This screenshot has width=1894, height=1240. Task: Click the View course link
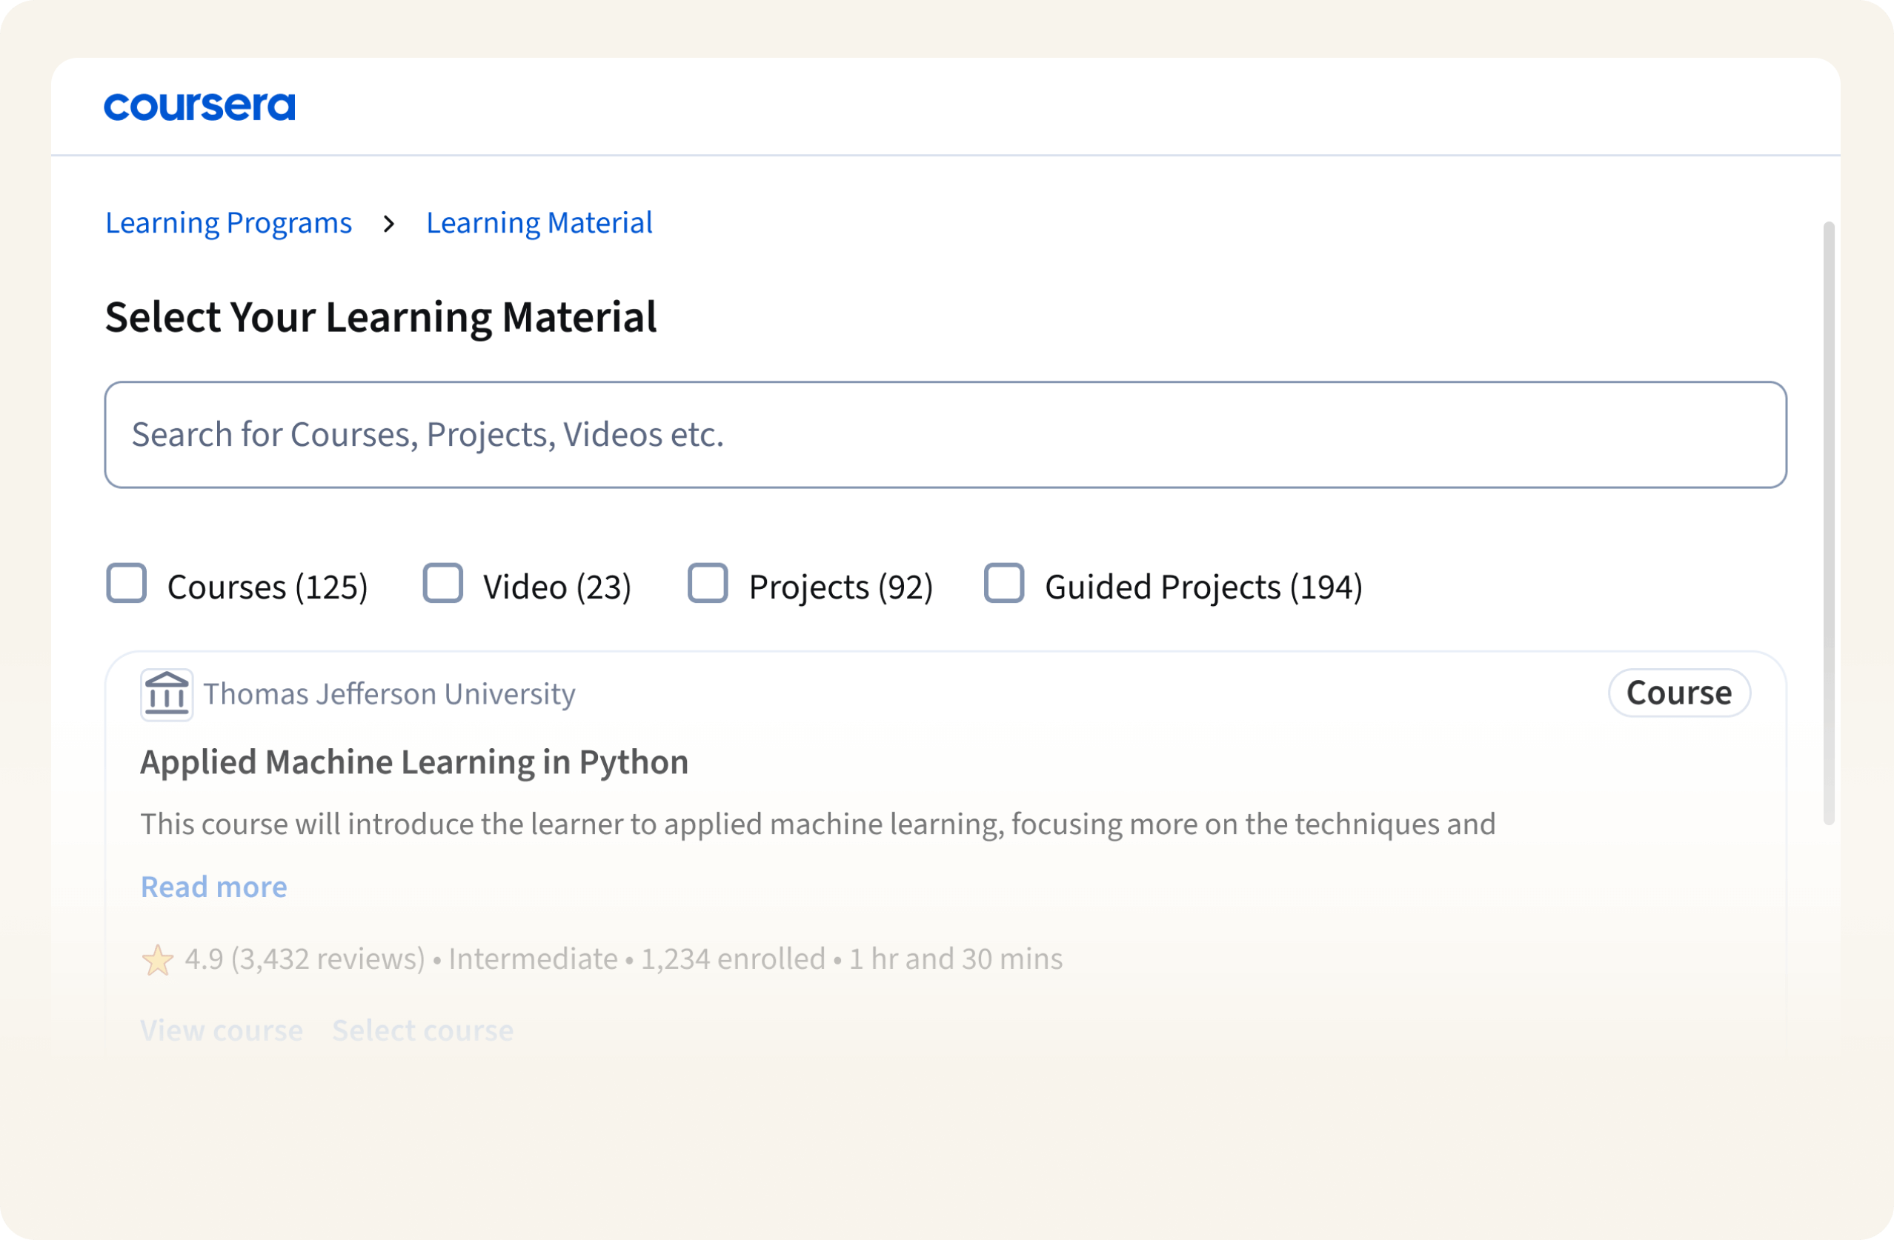pyautogui.click(x=222, y=1030)
